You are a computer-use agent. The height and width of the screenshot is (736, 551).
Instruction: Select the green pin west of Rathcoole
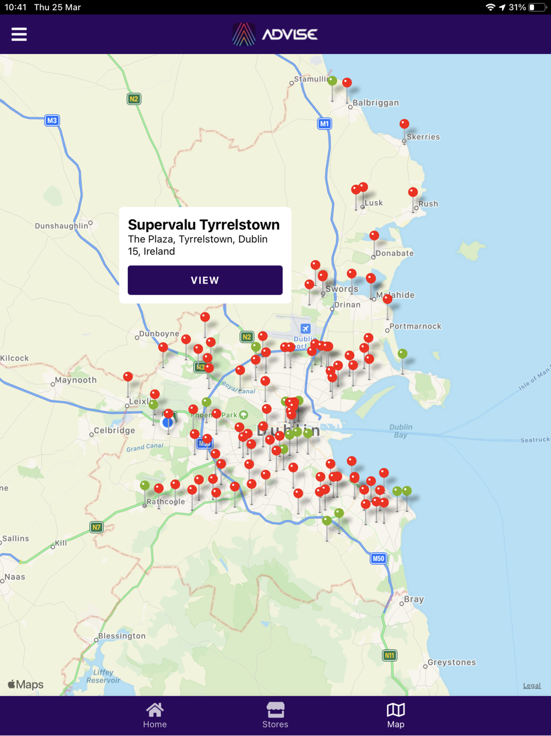pyautogui.click(x=144, y=486)
